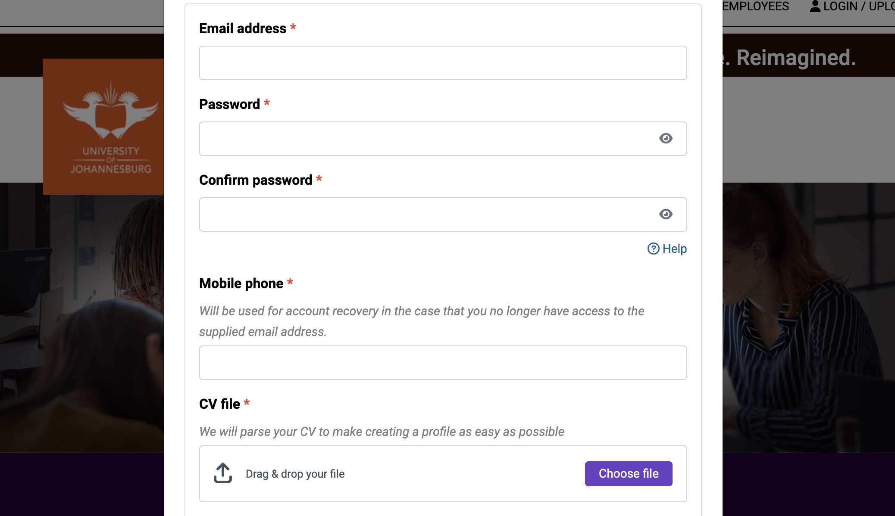Click the Mobile phone input field
Screen dimensions: 895x516
[x=443, y=363]
